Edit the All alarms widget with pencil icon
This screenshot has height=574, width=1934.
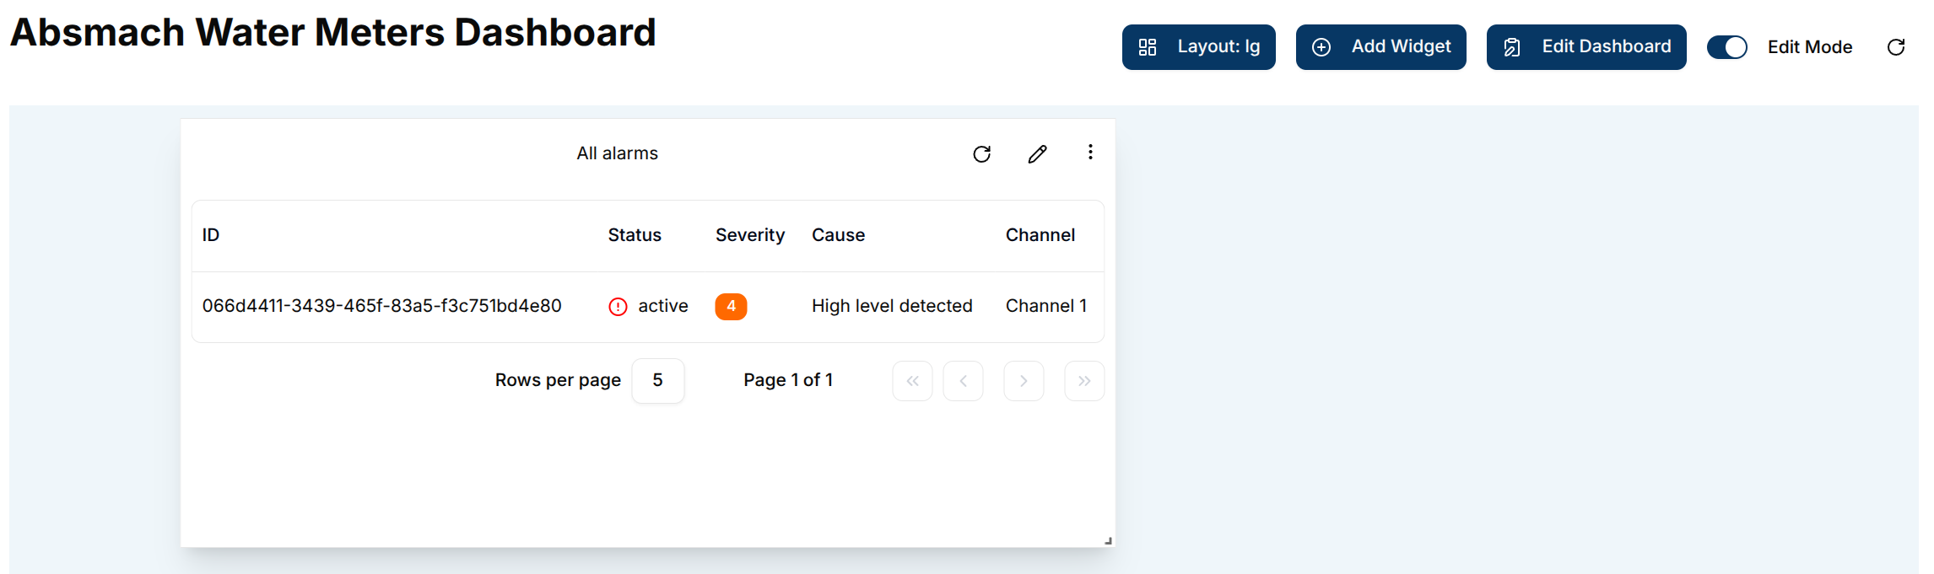1037,154
